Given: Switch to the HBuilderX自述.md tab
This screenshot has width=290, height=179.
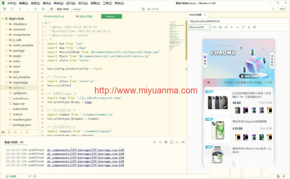Looking at the screenshot, I should click(x=54, y=16).
